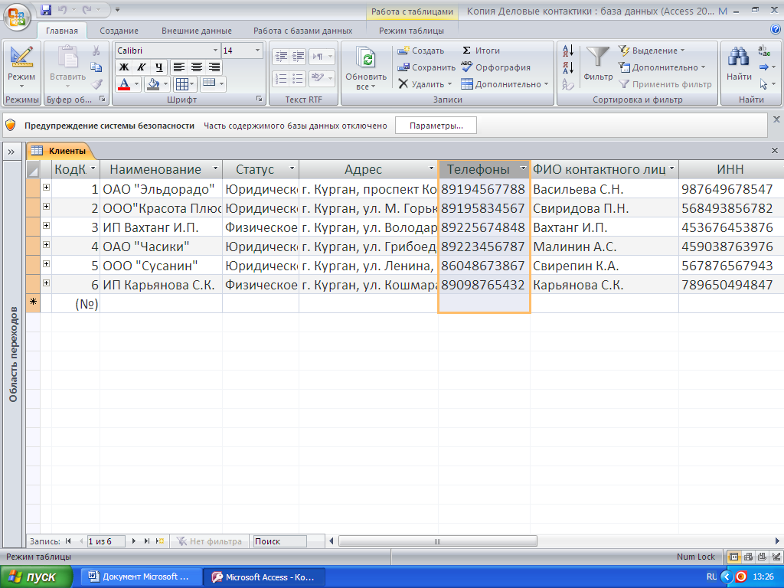Screen dimensions: 784x588
Task: Click the cut scissors icon
Action: 96,51
